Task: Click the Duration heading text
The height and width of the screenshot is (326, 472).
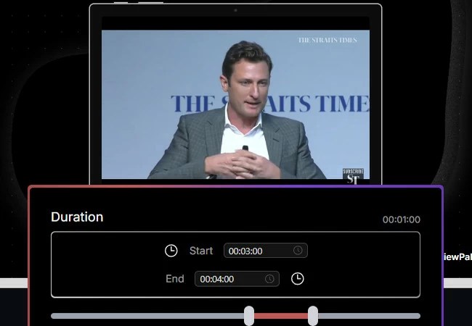Action: tap(77, 217)
